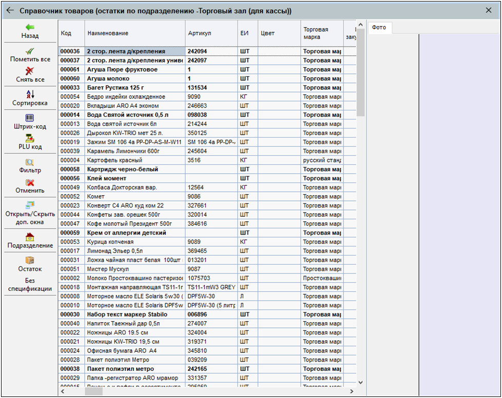This screenshot has width=502, height=398.
Task: Click the Пометить все checkmark icon
Action: pyautogui.click(x=30, y=51)
